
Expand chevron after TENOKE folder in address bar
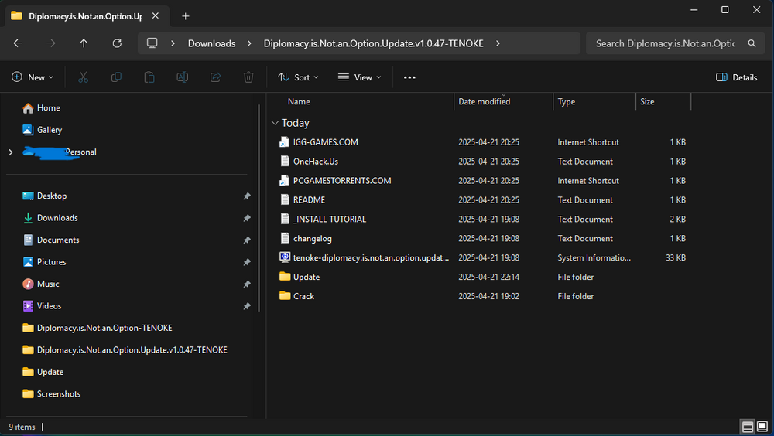pos(498,43)
